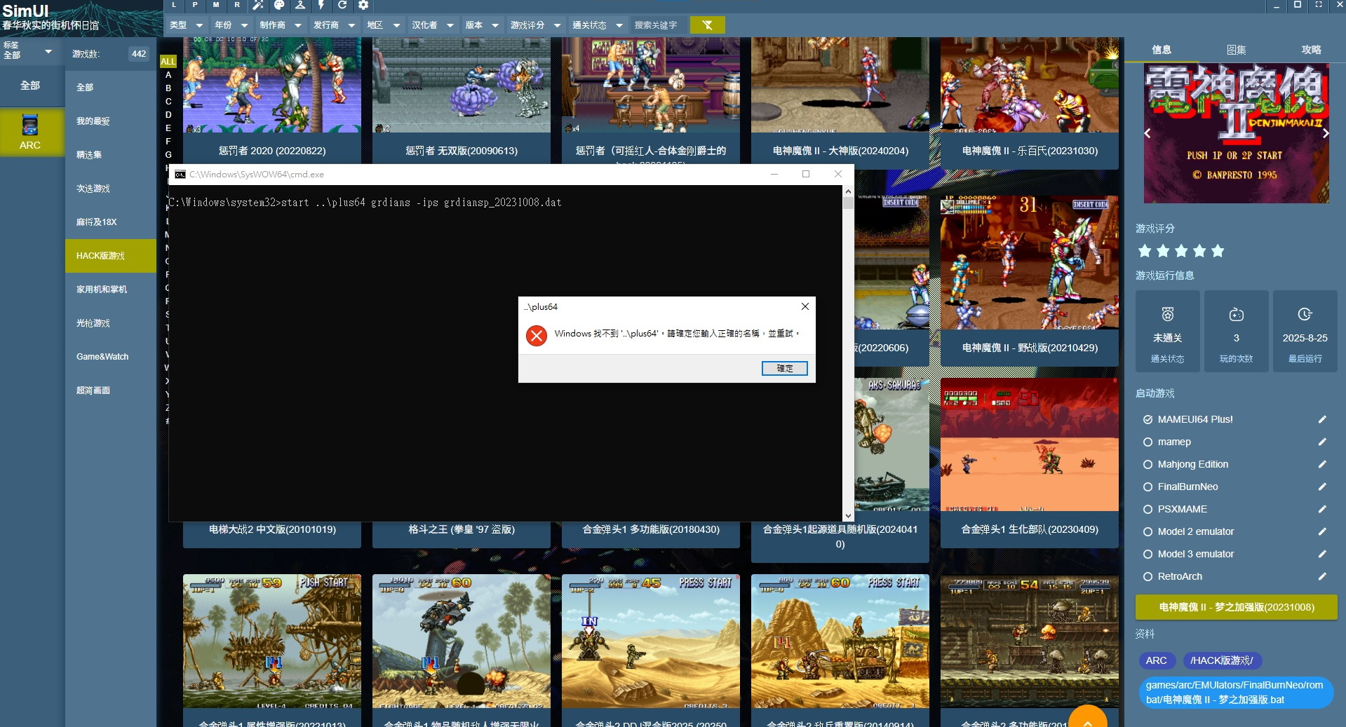Select the FinalBurnNeo emulator radio option
Screen dimensions: 1346x727
pyautogui.click(x=1148, y=487)
